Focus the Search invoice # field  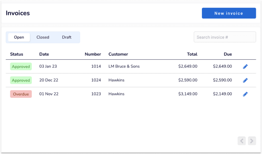point(225,37)
